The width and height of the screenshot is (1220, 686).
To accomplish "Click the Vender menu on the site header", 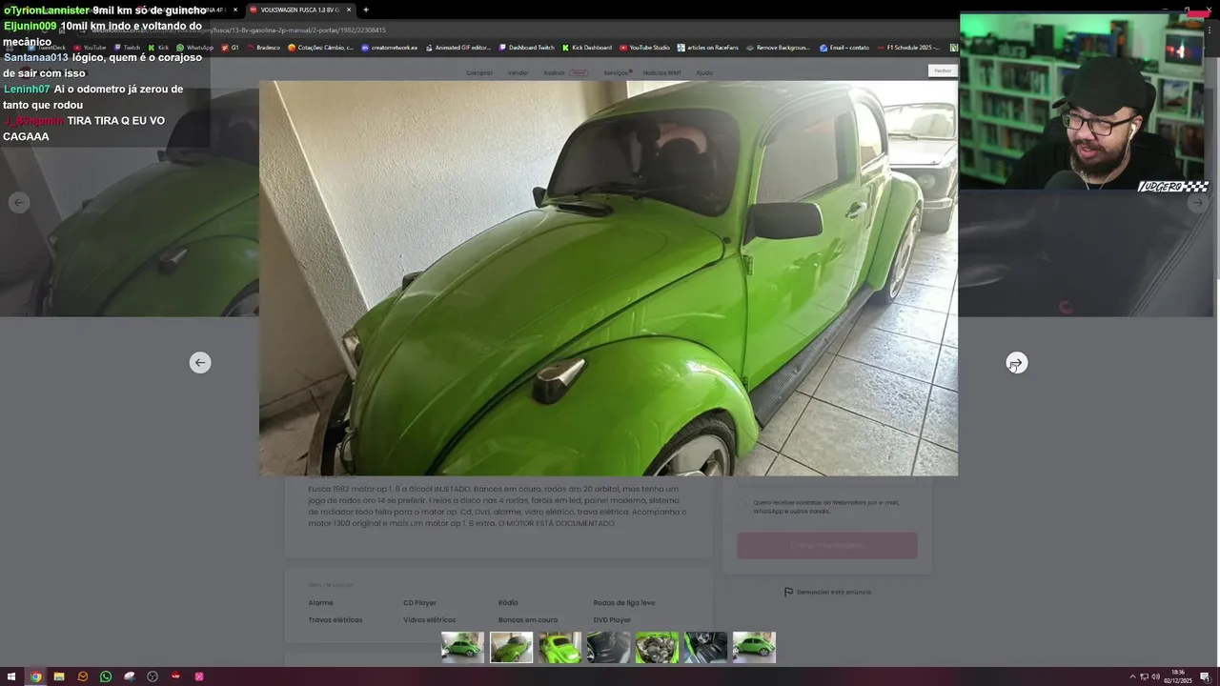I will tap(518, 72).
